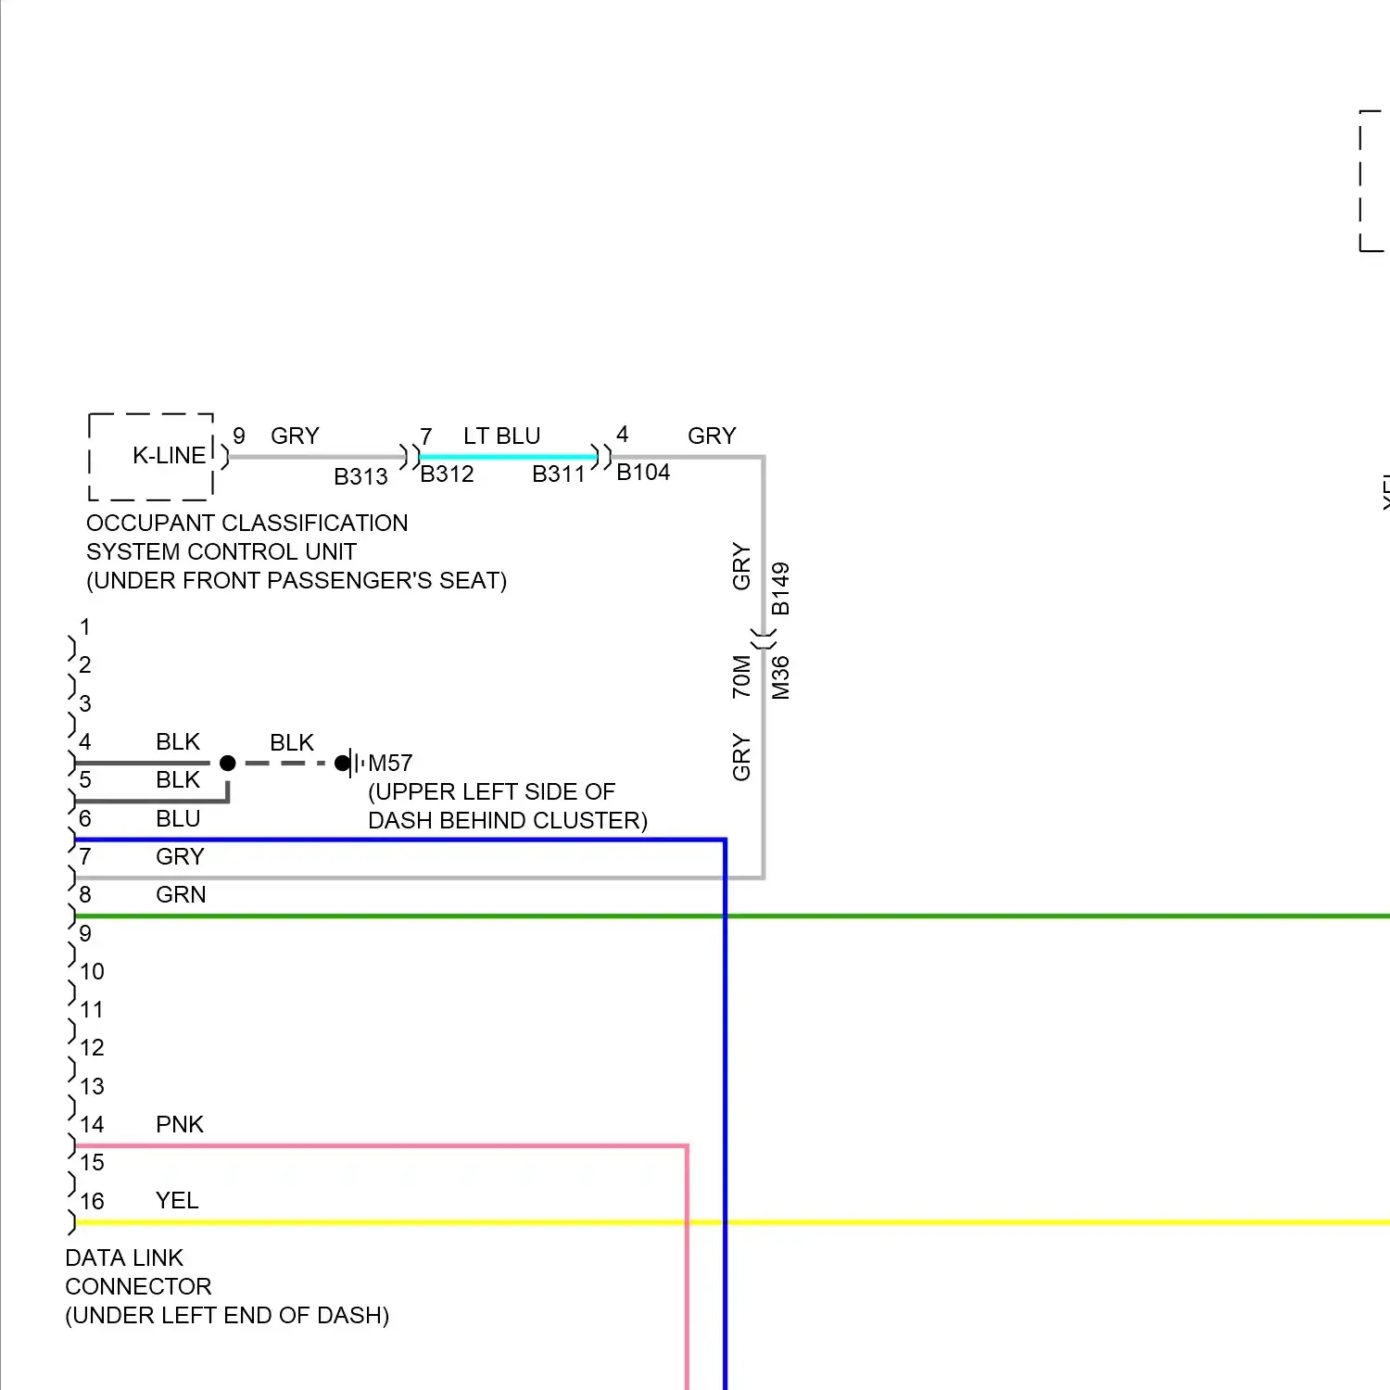Click the dashed black wire leading to M57
This screenshot has width=1390, height=1390.
tap(284, 763)
